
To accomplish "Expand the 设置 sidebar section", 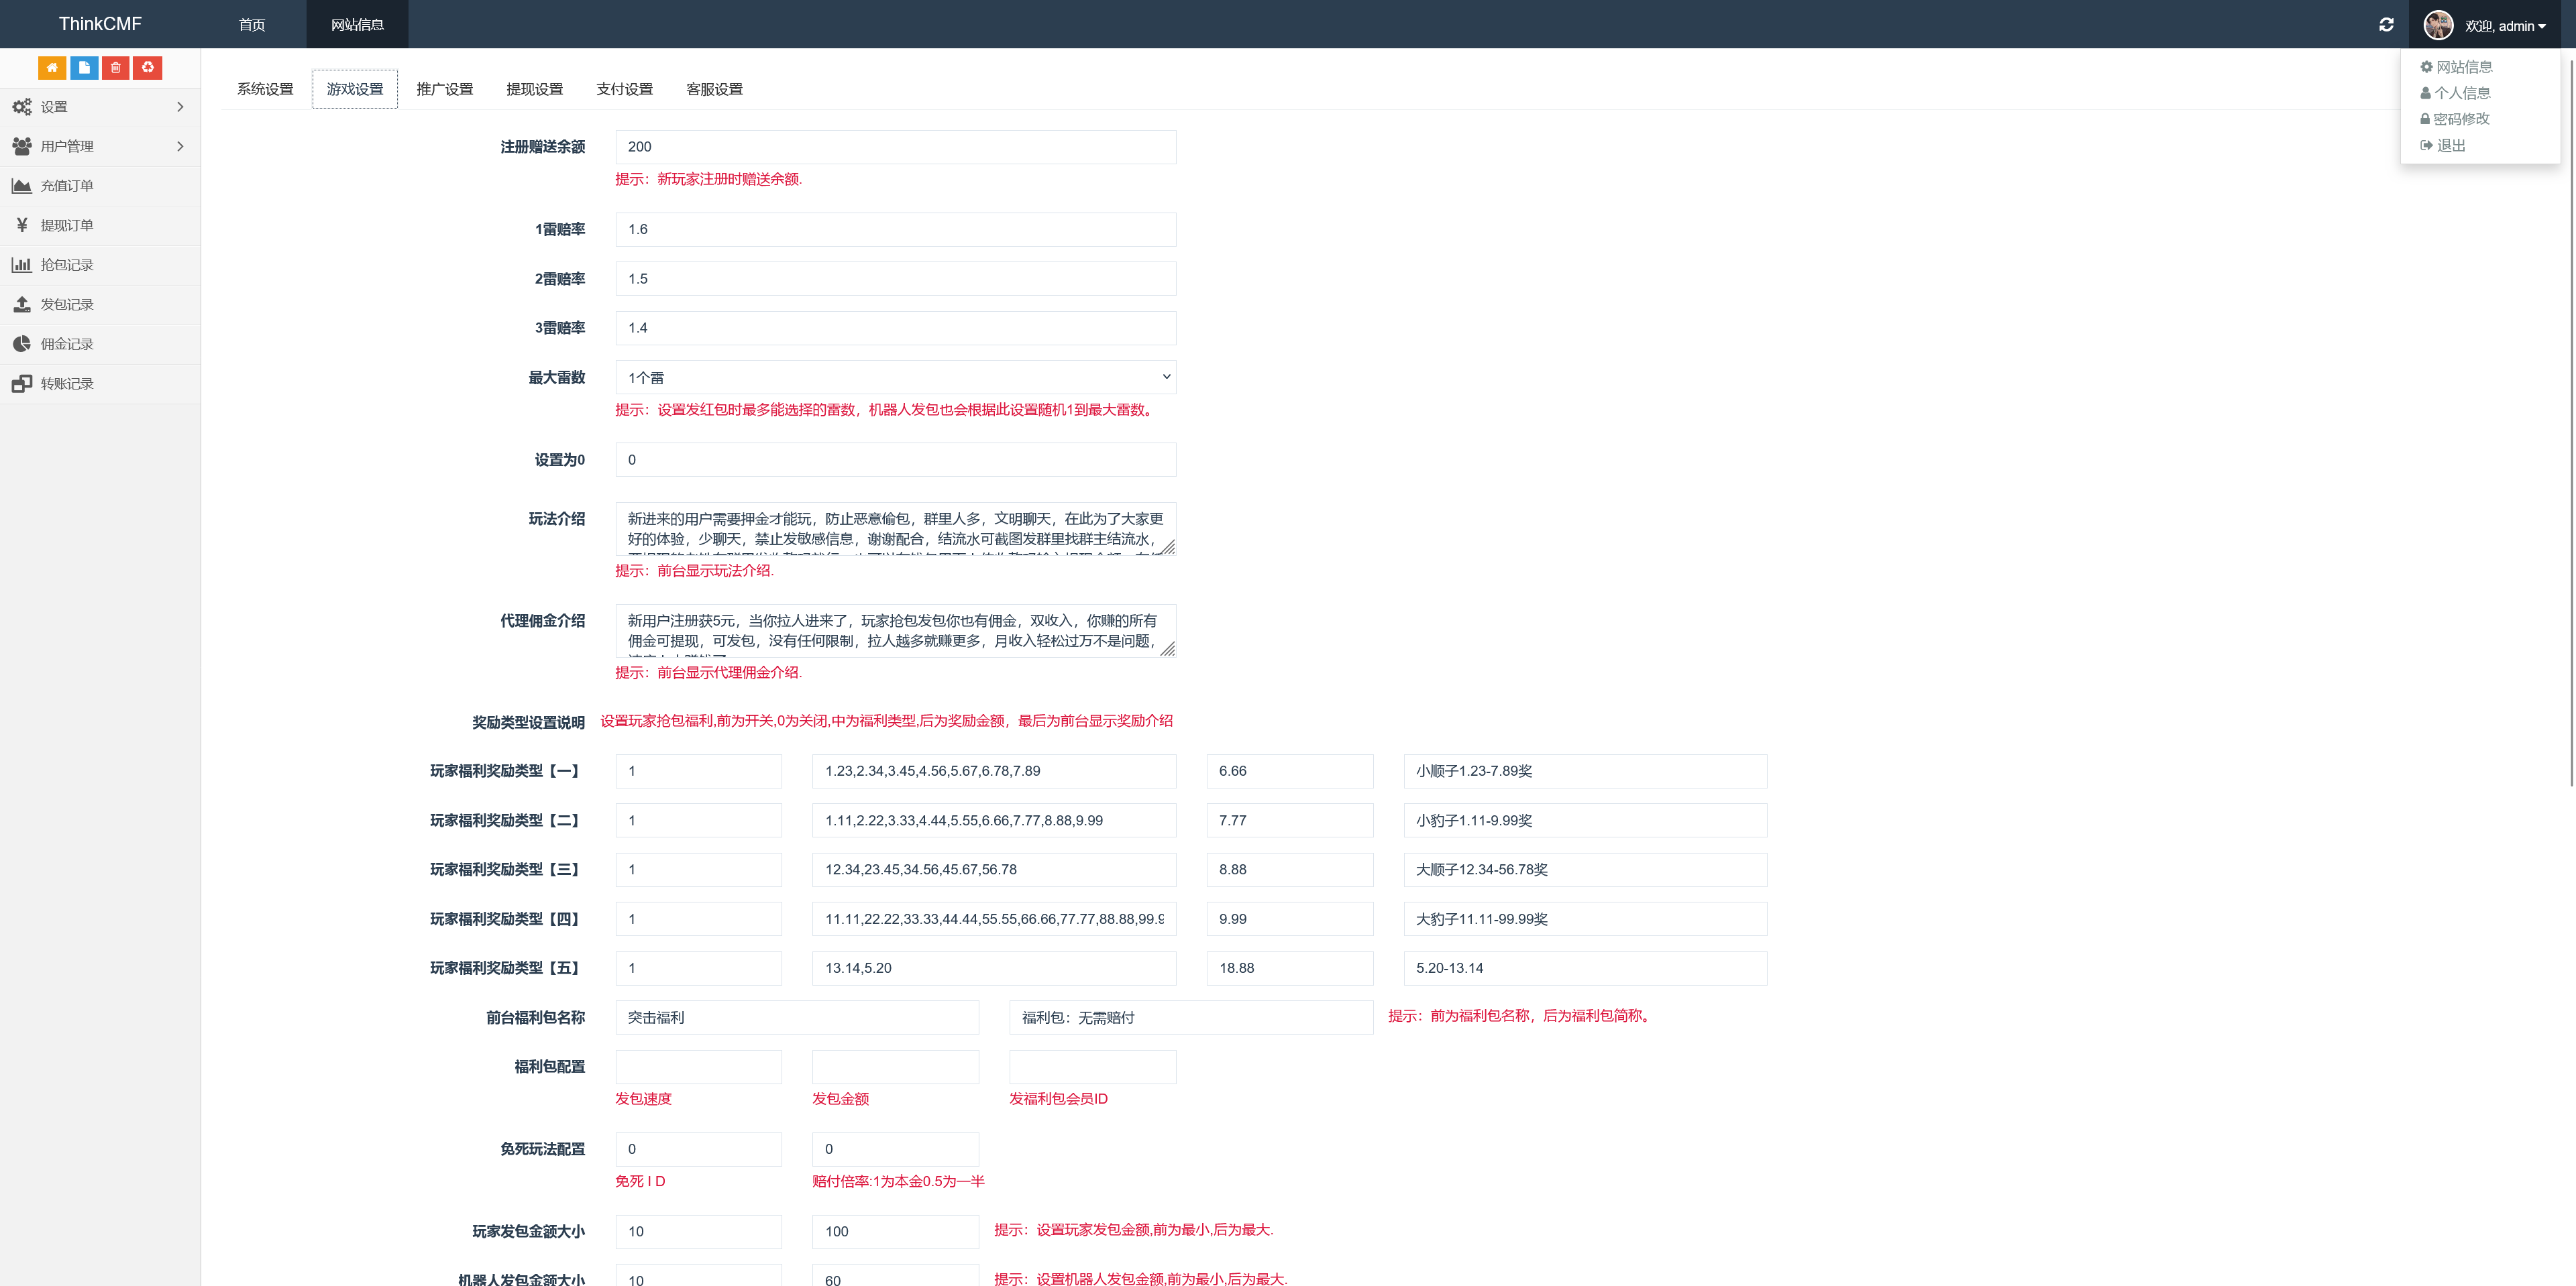I will click(53, 107).
